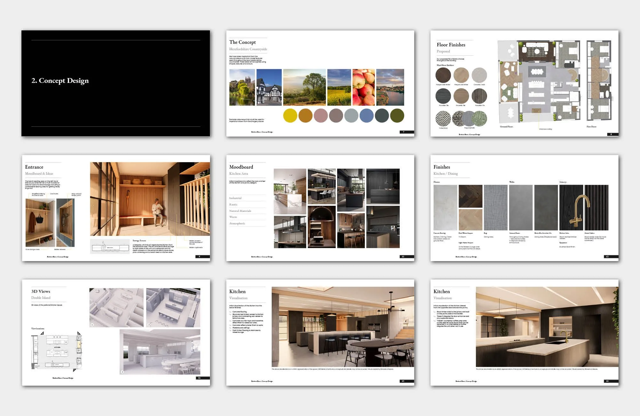Open the cathedral by the river photo
The image size is (640, 416).
pos(242,87)
